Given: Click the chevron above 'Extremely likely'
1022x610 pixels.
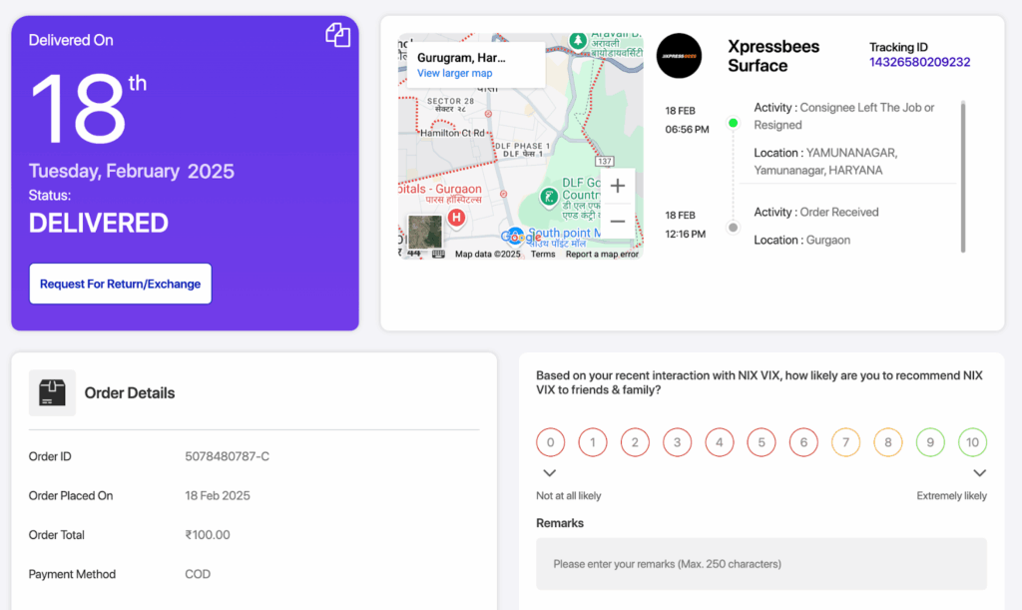Looking at the screenshot, I should click(979, 473).
